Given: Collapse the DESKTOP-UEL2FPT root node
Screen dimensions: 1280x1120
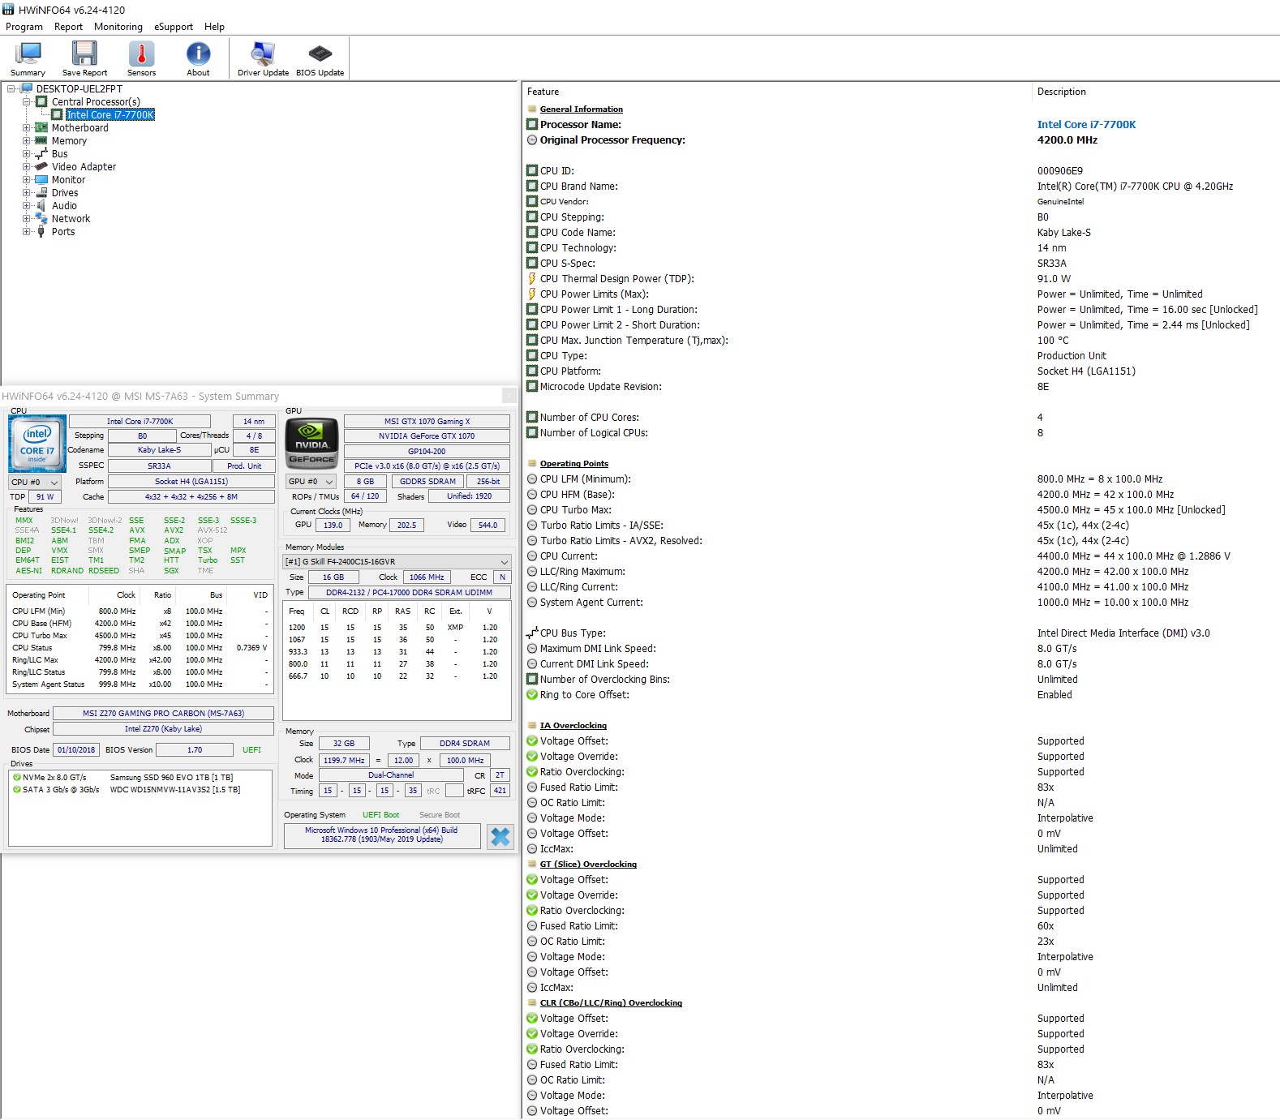Looking at the screenshot, I should coord(11,89).
